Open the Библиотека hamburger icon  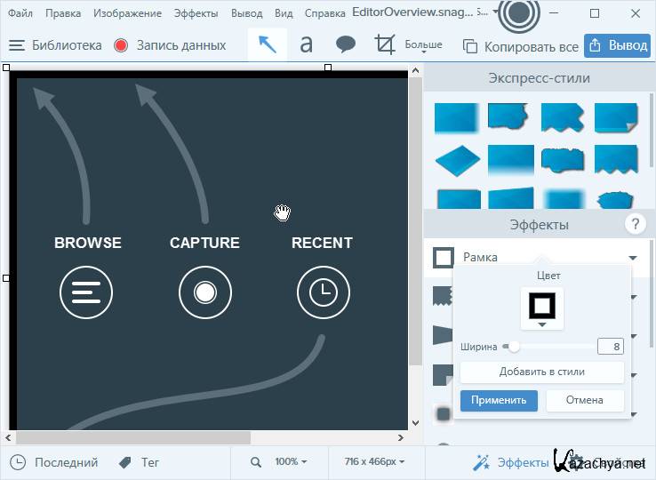16,45
